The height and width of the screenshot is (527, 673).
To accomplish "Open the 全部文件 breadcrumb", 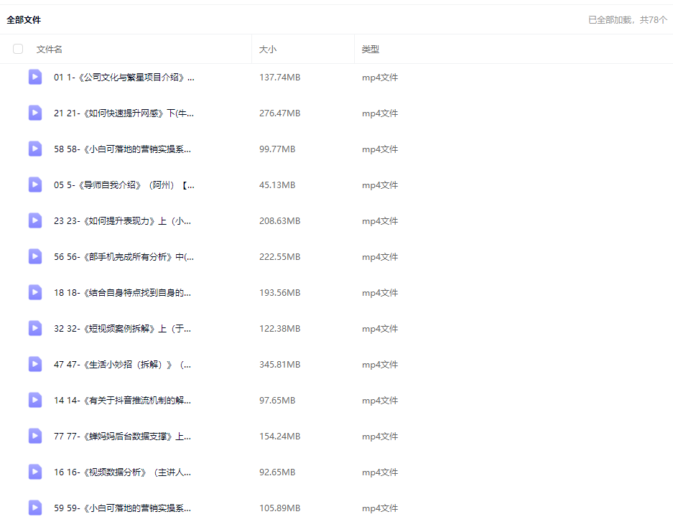I will click(x=24, y=20).
